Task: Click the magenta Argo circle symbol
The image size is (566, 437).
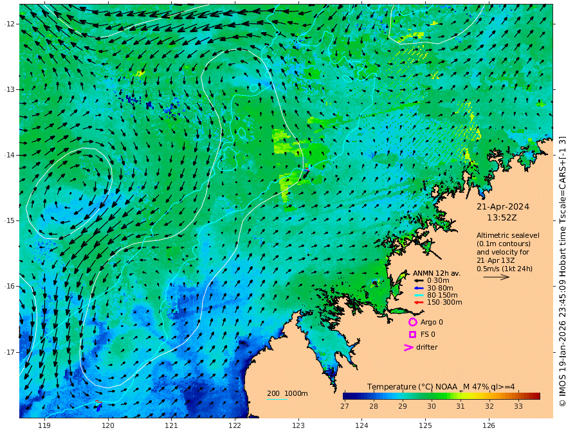Action: [x=412, y=322]
